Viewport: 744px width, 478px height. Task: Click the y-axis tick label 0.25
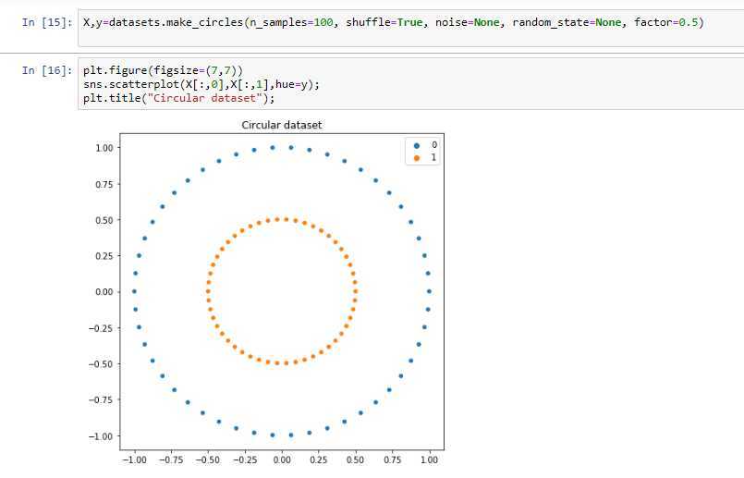(104, 256)
